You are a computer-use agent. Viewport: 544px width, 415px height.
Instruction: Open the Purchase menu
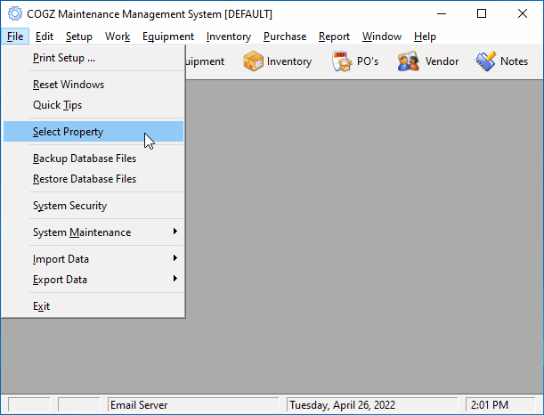(285, 37)
